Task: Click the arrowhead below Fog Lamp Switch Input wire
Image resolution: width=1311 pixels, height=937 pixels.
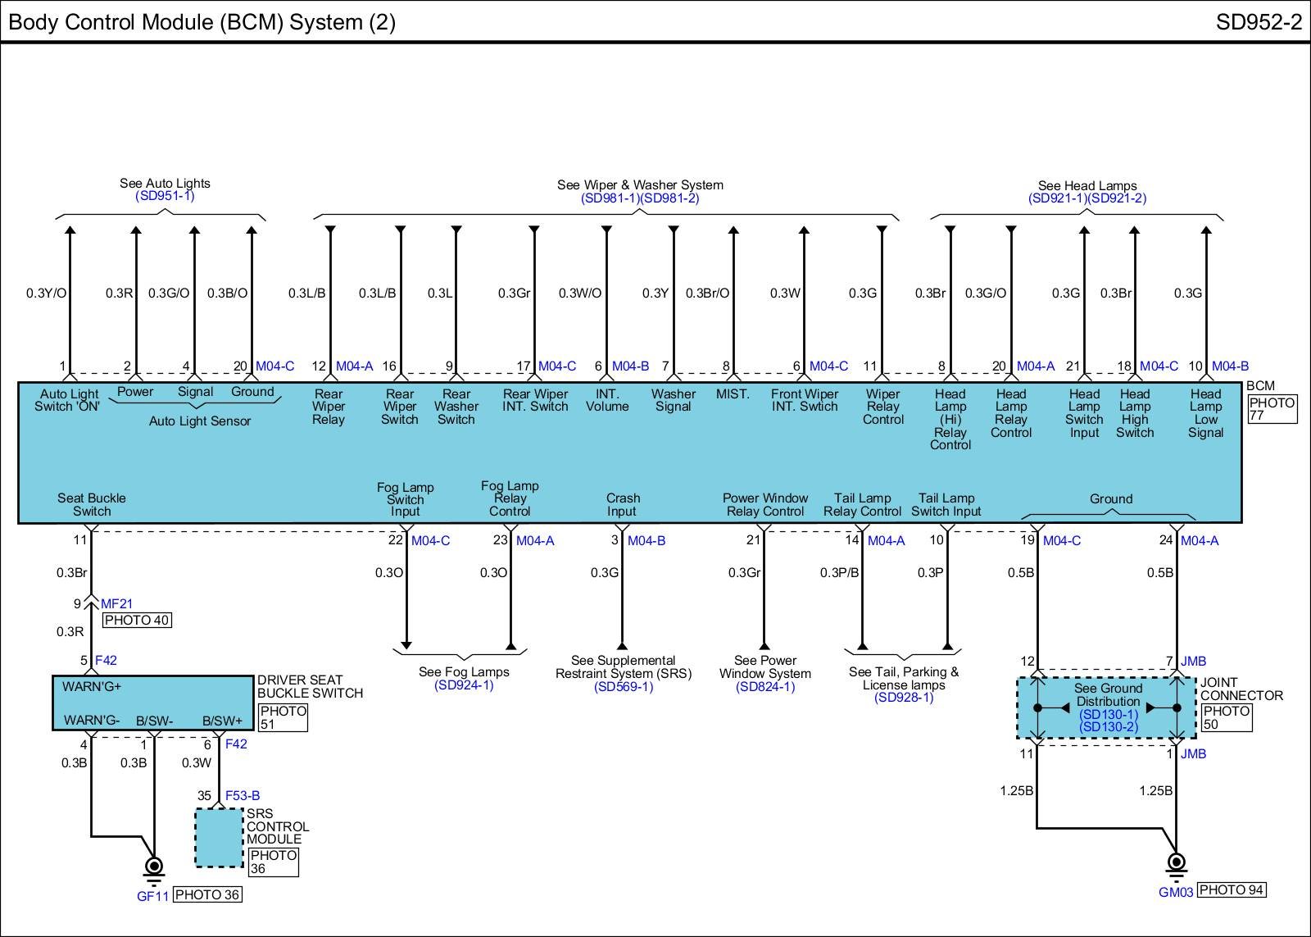Action: click(x=406, y=645)
